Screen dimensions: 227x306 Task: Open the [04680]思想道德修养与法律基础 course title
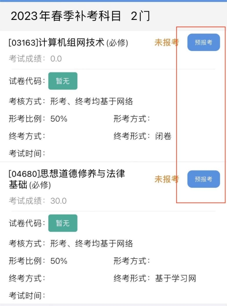pyautogui.click(x=67, y=179)
